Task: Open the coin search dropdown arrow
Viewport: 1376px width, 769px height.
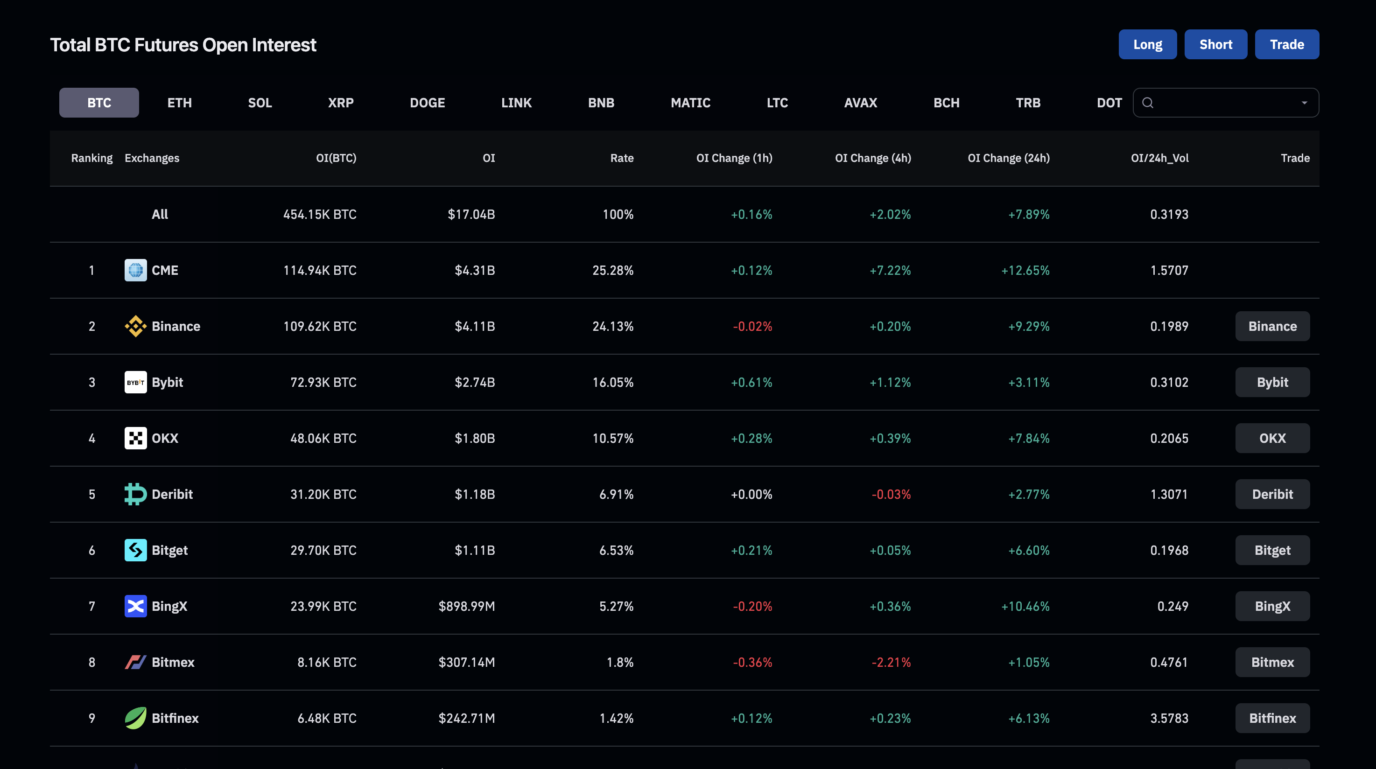Action: pyautogui.click(x=1305, y=102)
